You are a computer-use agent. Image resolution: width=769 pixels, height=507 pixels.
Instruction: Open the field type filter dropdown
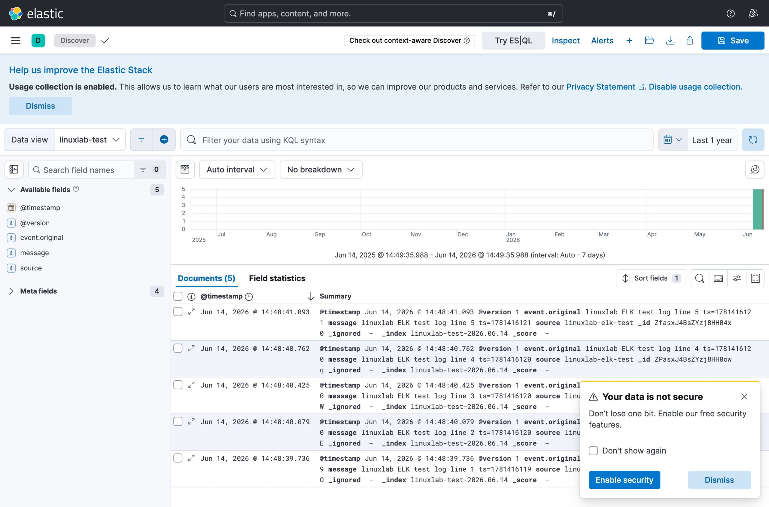150,170
